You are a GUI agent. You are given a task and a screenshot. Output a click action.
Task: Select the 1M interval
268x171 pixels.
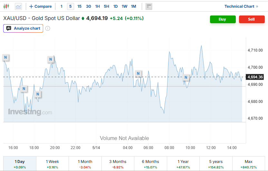tap(133, 6)
